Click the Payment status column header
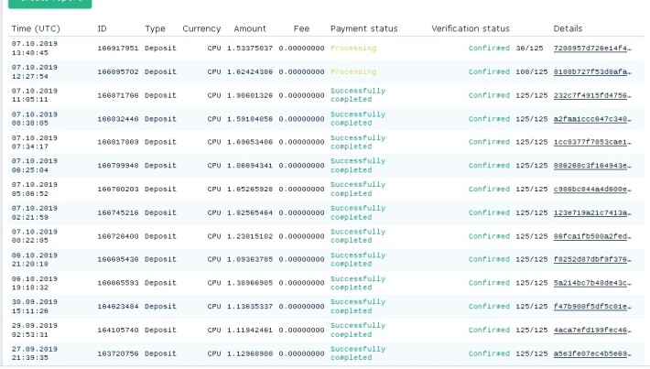This screenshot has width=650, height=369. [x=363, y=28]
